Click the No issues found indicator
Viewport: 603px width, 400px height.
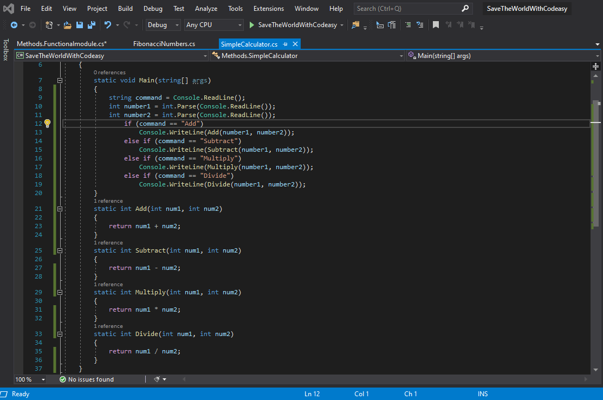pyautogui.click(x=87, y=379)
